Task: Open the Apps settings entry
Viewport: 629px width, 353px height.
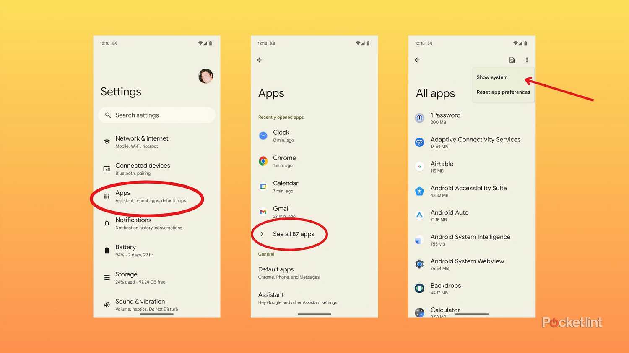Action: coord(157,196)
